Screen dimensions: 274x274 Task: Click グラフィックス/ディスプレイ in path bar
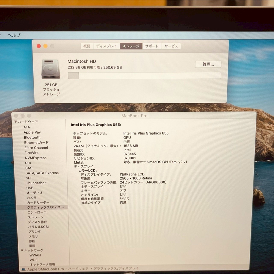[116, 268]
